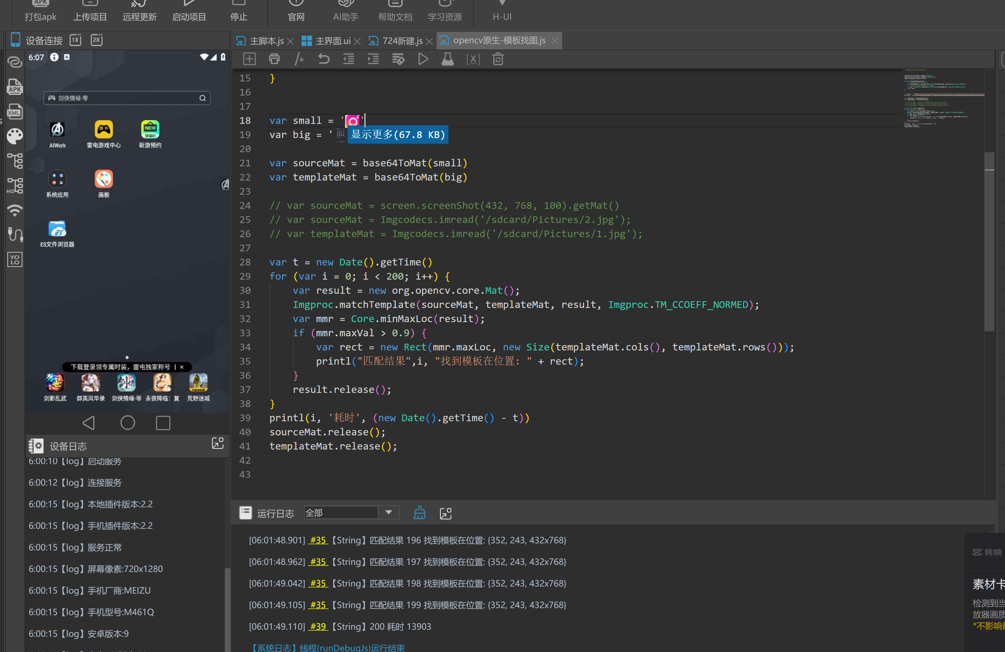Click the save/print icon in editor toolbar
Screen dimensions: 1005x652
pos(274,59)
